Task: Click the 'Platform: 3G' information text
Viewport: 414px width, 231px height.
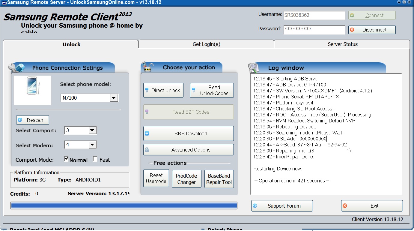Action: [30, 180]
